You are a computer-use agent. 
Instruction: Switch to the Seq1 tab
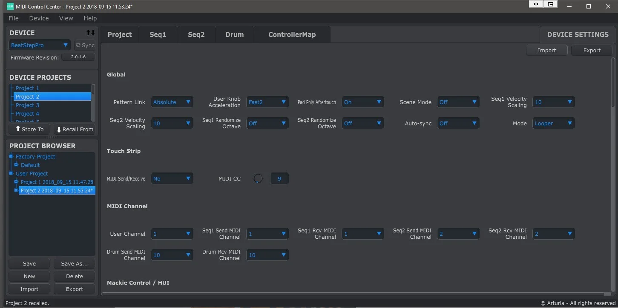coord(158,34)
